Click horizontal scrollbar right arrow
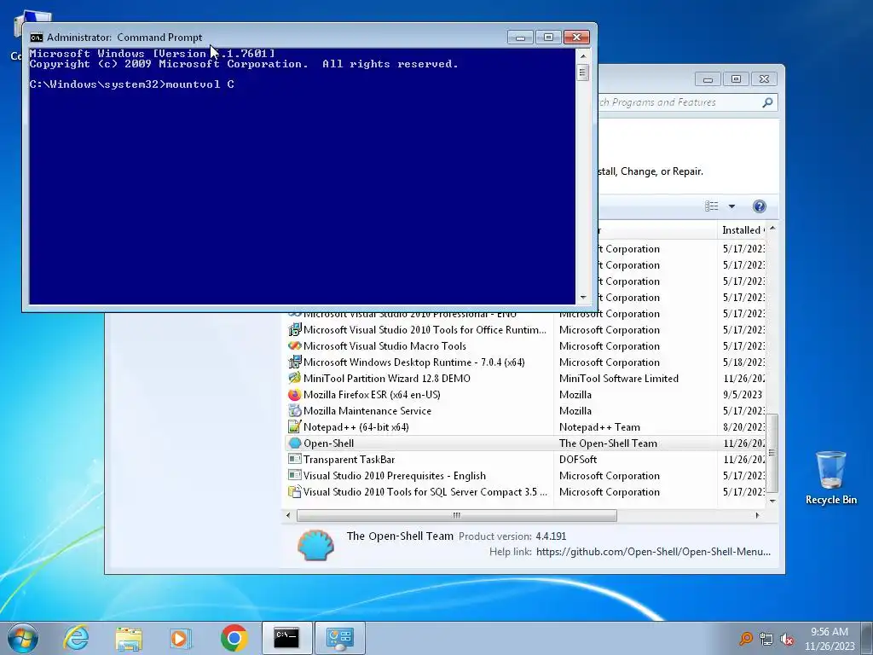 point(757,516)
